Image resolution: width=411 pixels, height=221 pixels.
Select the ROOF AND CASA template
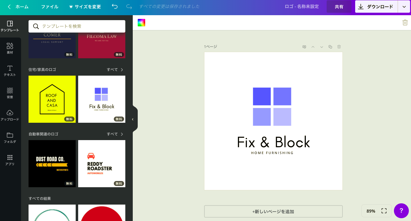(52, 99)
